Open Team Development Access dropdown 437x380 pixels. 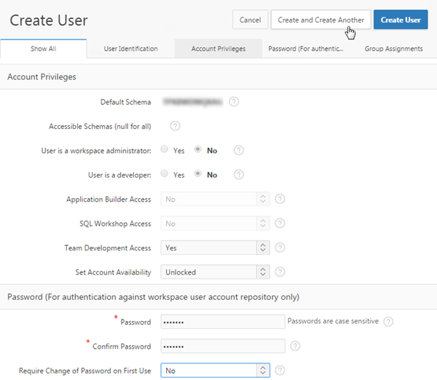pyautogui.click(x=216, y=248)
